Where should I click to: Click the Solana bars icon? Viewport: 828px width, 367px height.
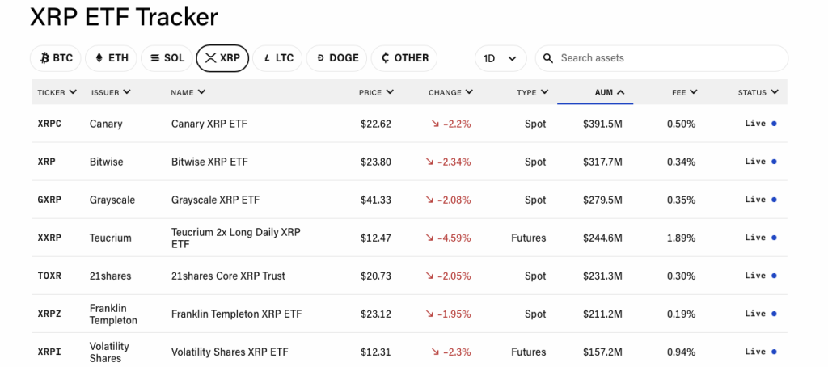(154, 58)
